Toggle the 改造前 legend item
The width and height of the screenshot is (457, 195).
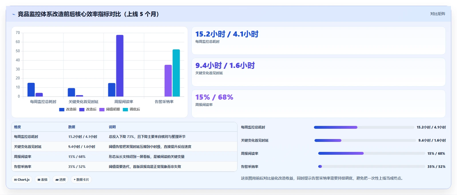click(68, 109)
